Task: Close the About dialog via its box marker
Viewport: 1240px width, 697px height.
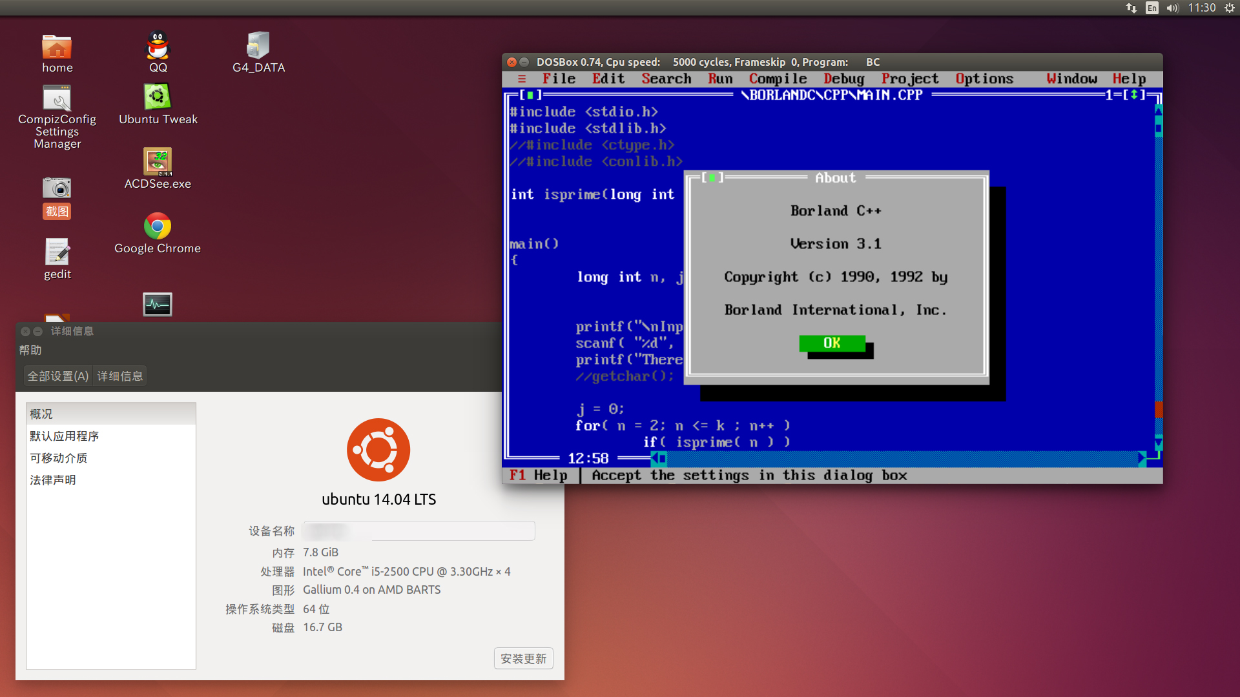Action: click(712, 177)
